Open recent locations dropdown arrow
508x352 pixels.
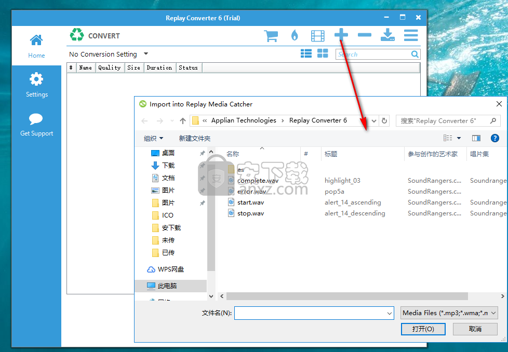[x=172, y=121]
